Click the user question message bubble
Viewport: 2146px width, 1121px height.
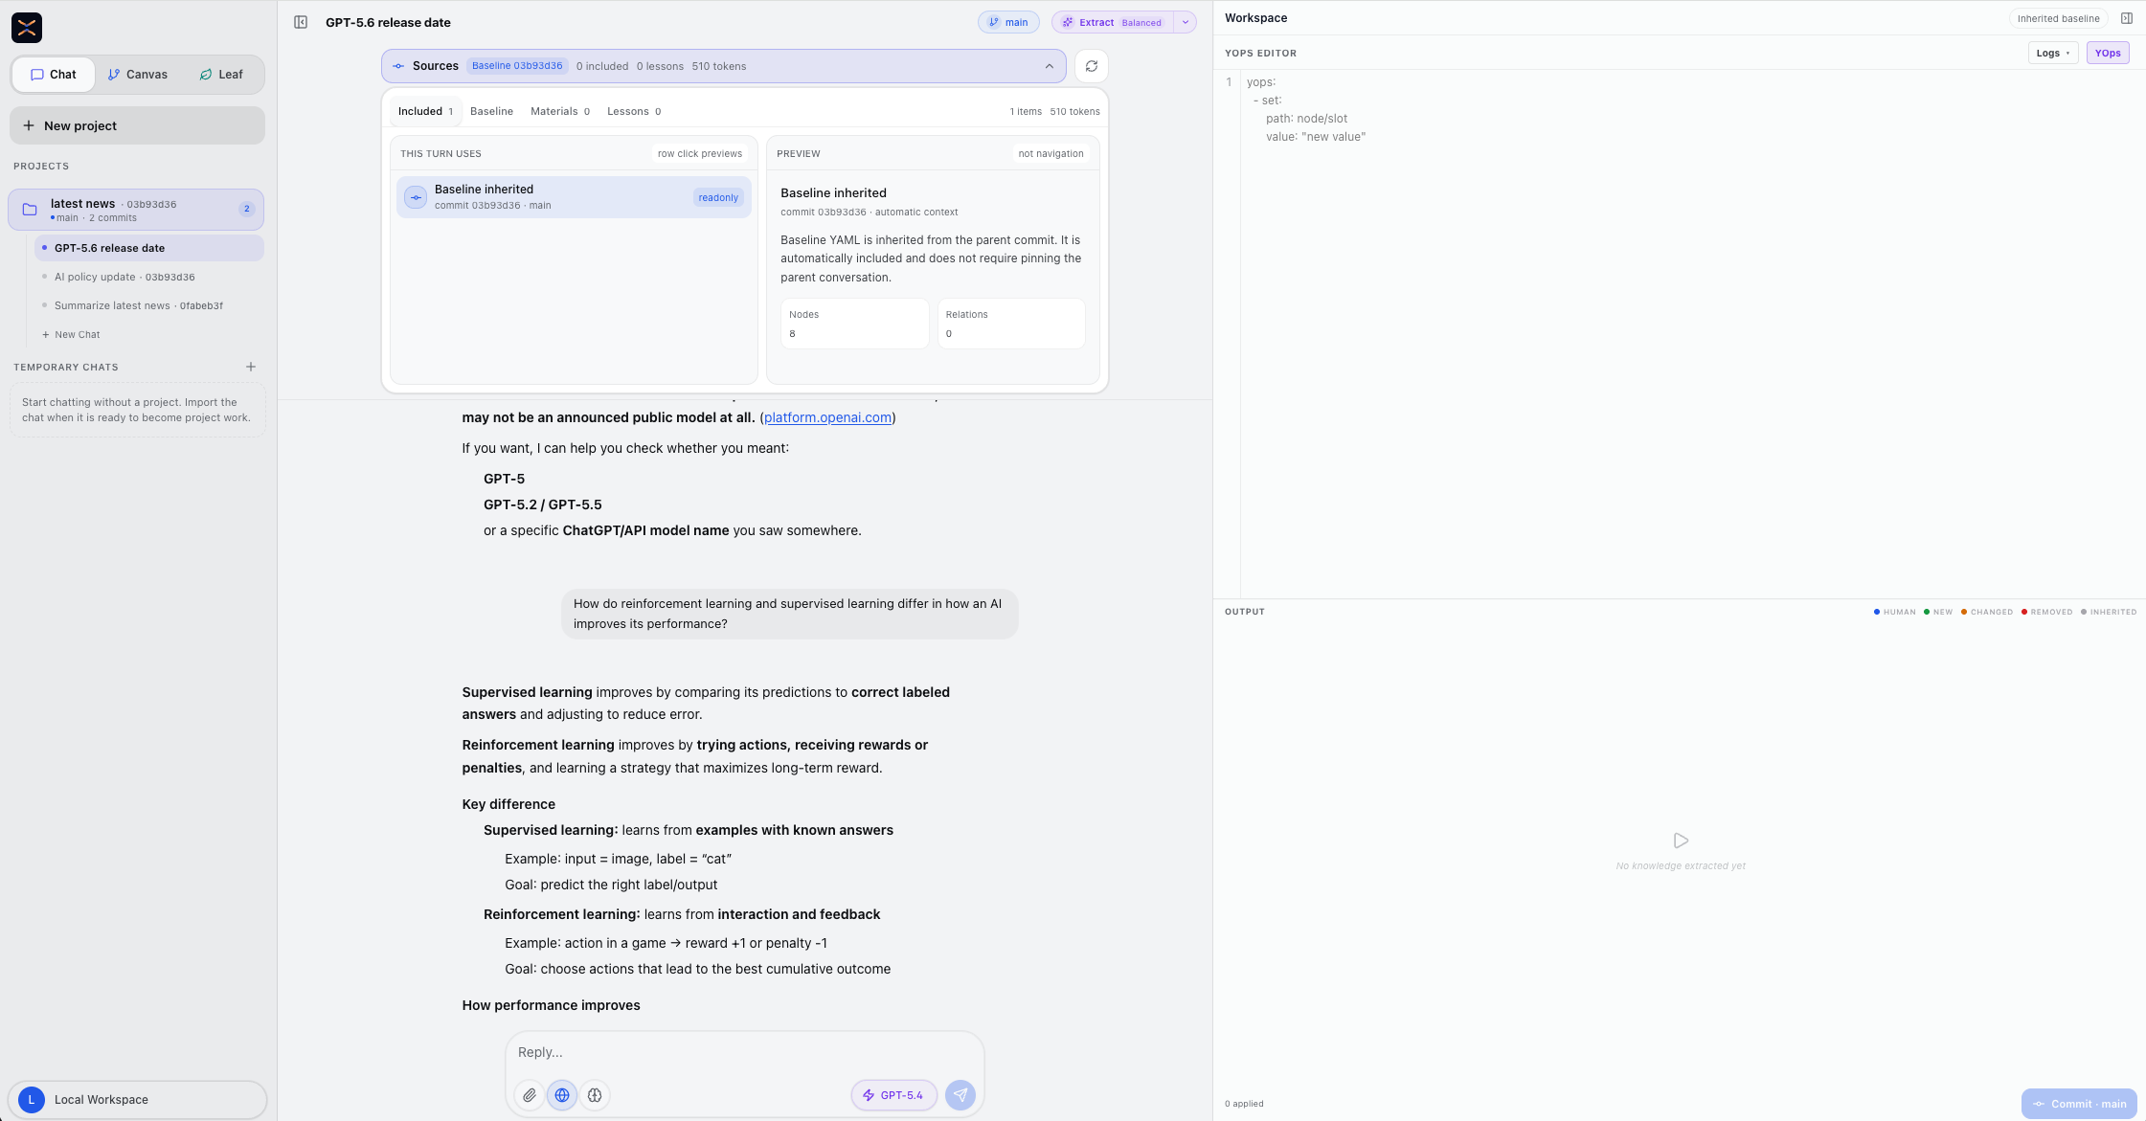coord(789,614)
